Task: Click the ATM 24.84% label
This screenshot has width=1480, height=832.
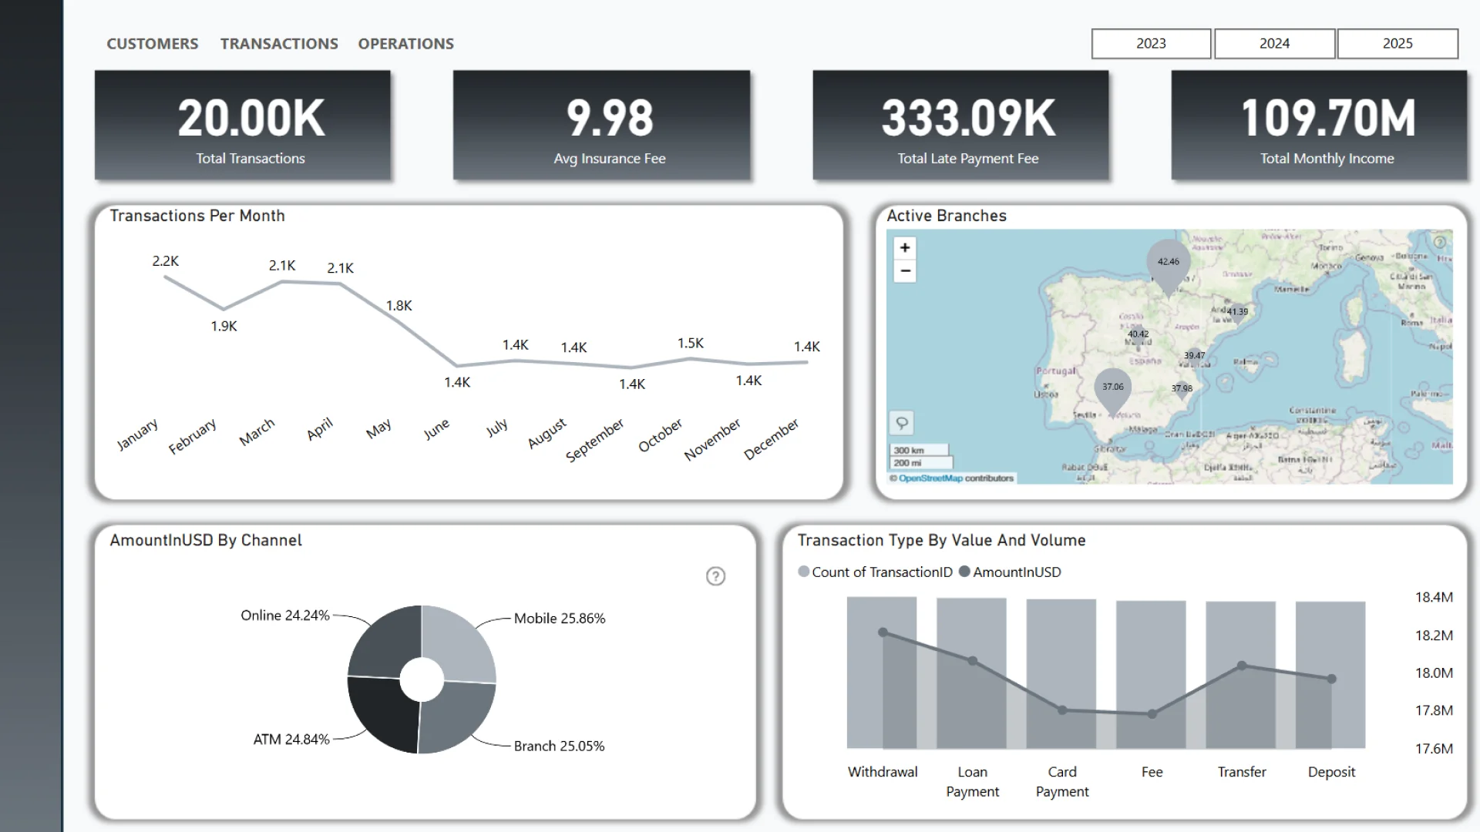Action: coord(291,740)
